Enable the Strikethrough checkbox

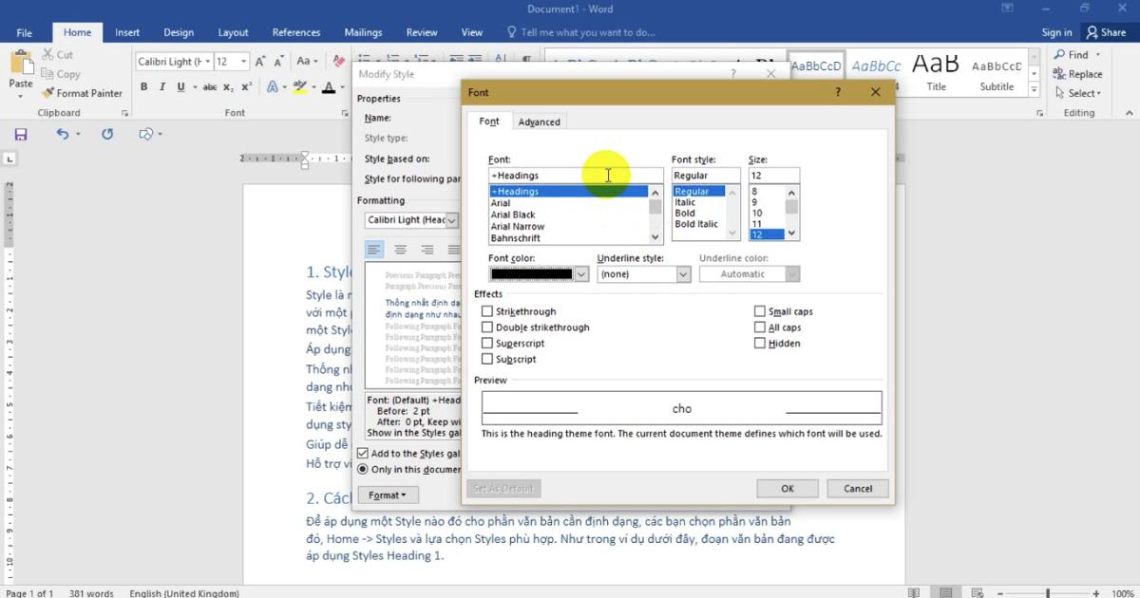[487, 311]
